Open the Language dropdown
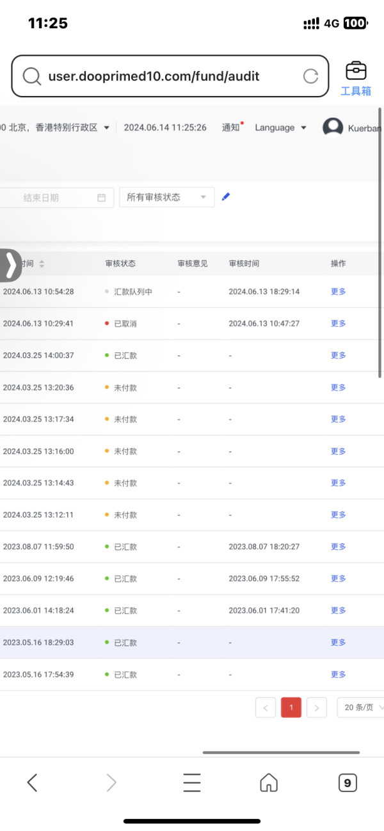Image resolution: width=384 pixels, height=831 pixels. click(x=280, y=128)
